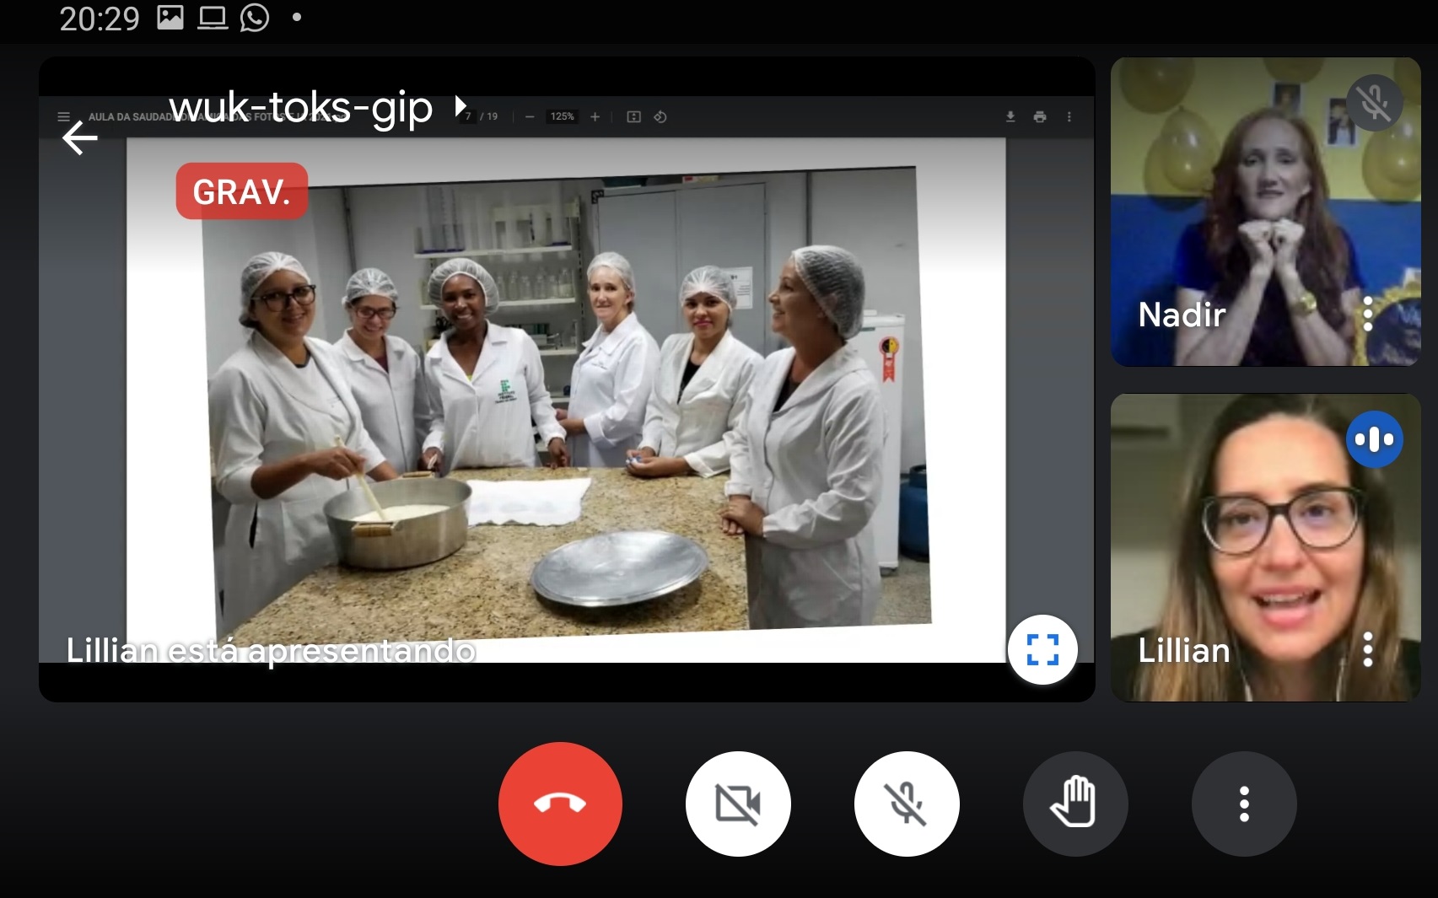Select Nadir's video tile
Viewport: 1438px width, 898px height.
[1265, 211]
